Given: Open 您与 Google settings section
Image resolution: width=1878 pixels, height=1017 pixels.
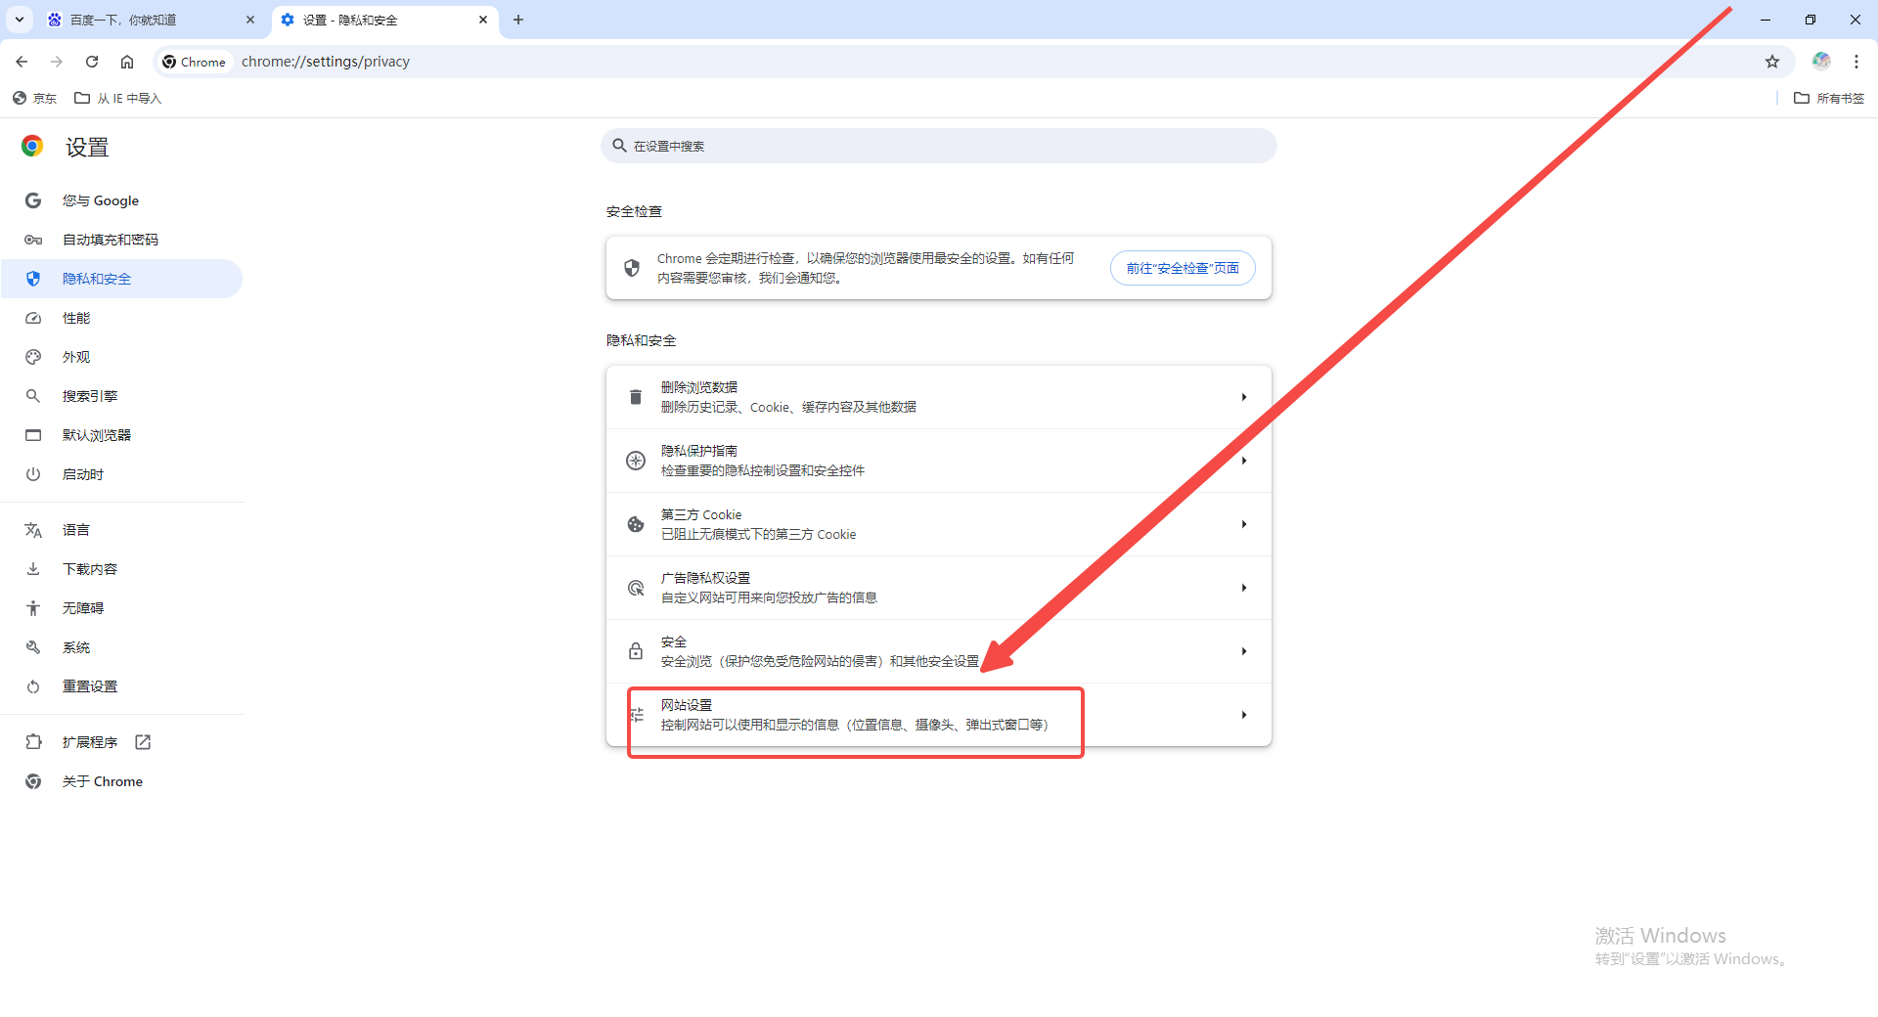Looking at the screenshot, I should pyautogui.click(x=121, y=200).
